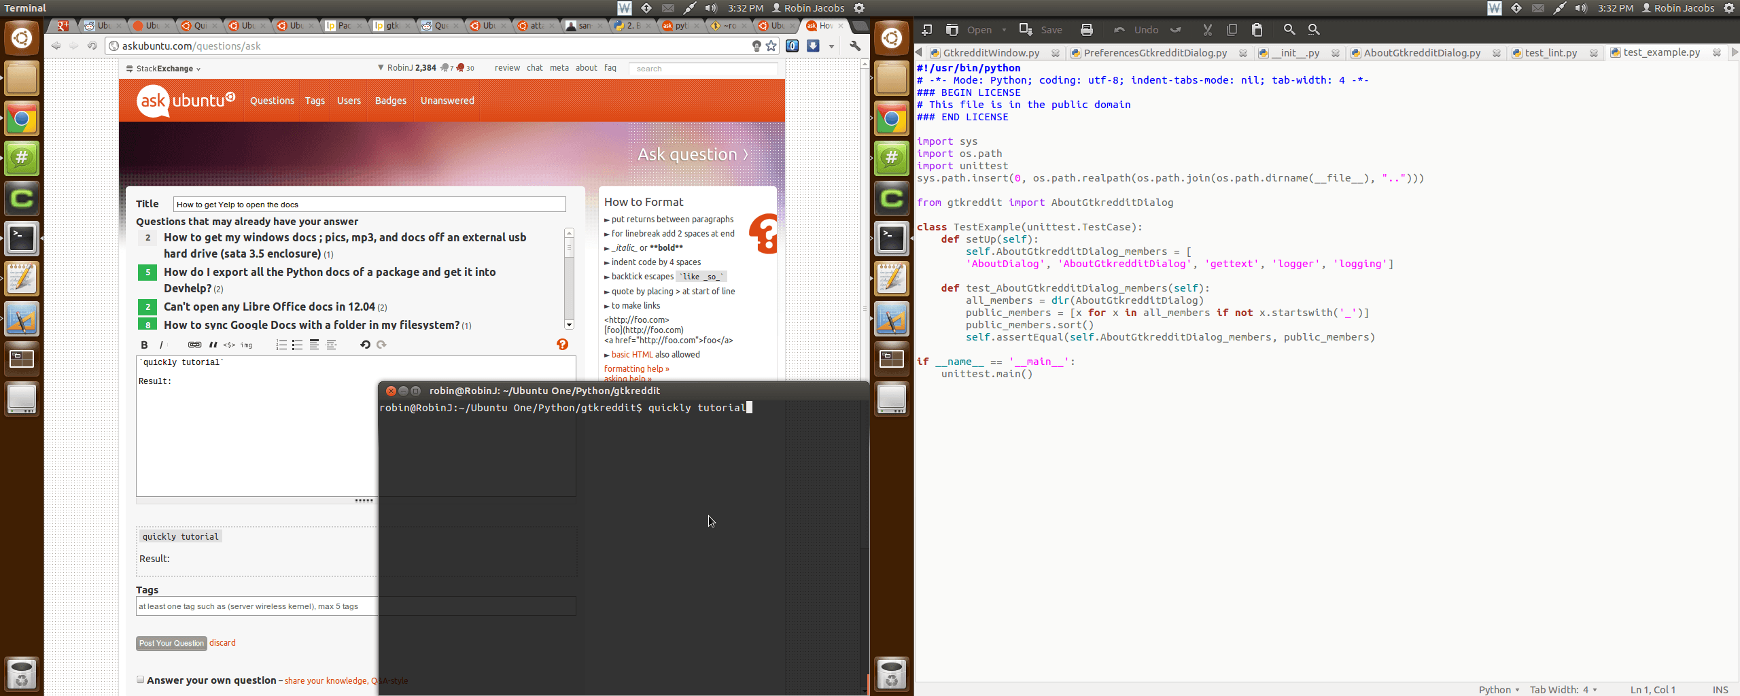This screenshot has width=1740, height=696.
Task: Click the Cut scissors icon in gedit
Action: coord(1207,29)
